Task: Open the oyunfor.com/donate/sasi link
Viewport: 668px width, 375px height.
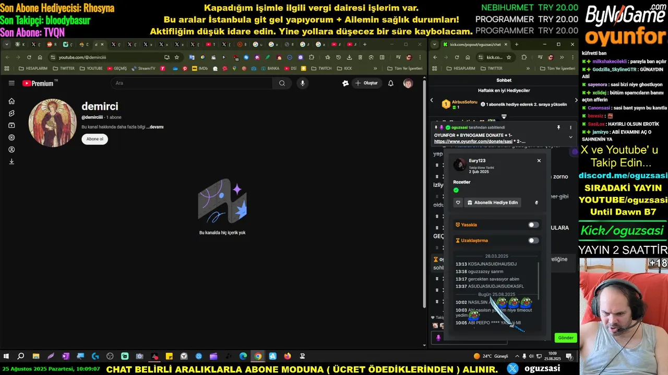Action: click(x=473, y=142)
